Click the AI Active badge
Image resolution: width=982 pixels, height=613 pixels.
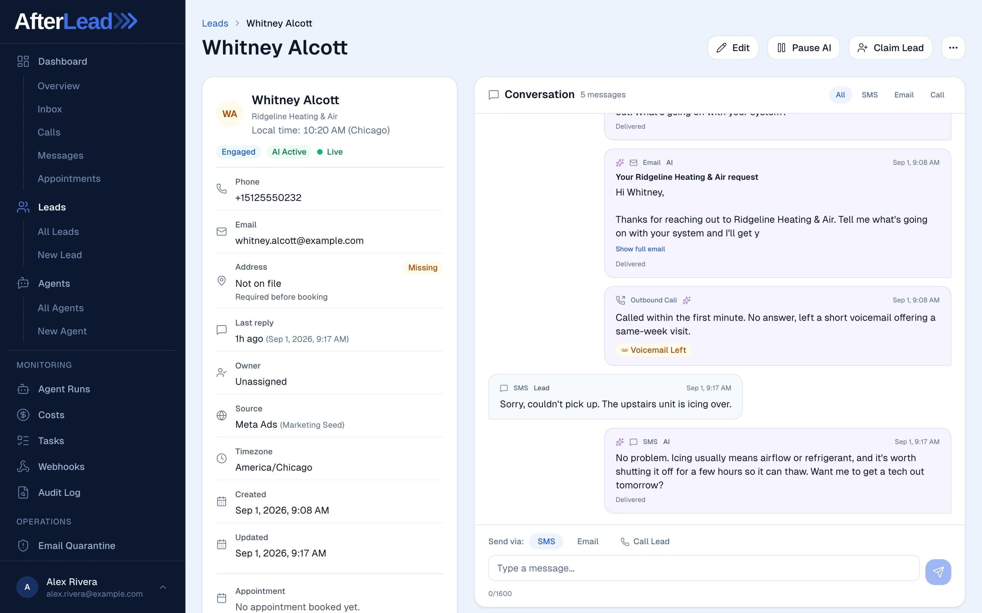click(x=289, y=152)
